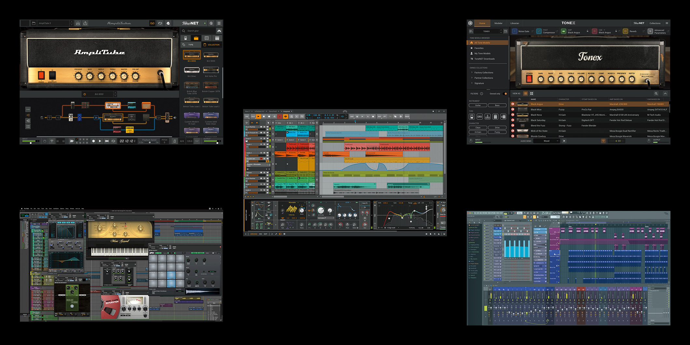Click the MASTER volume knob on the AmpliTube amp
This screenshot has height=345, width=690.
pos(124,76)
